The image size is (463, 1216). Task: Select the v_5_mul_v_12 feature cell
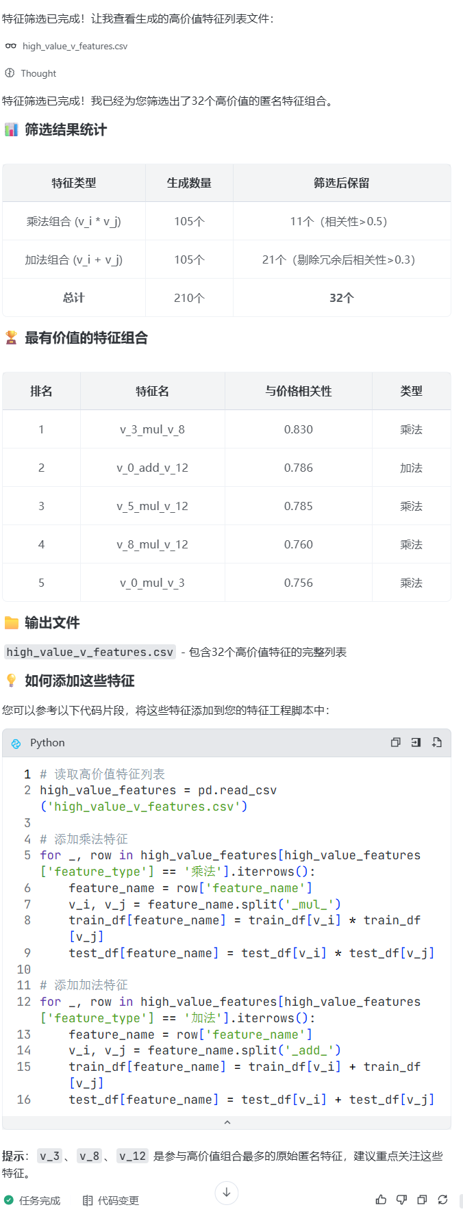tap(152, 506)
